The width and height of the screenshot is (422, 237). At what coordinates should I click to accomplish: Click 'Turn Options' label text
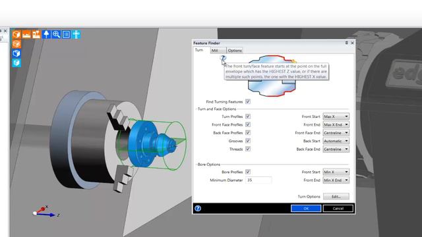pyautogui.click(x=309, y=196)
